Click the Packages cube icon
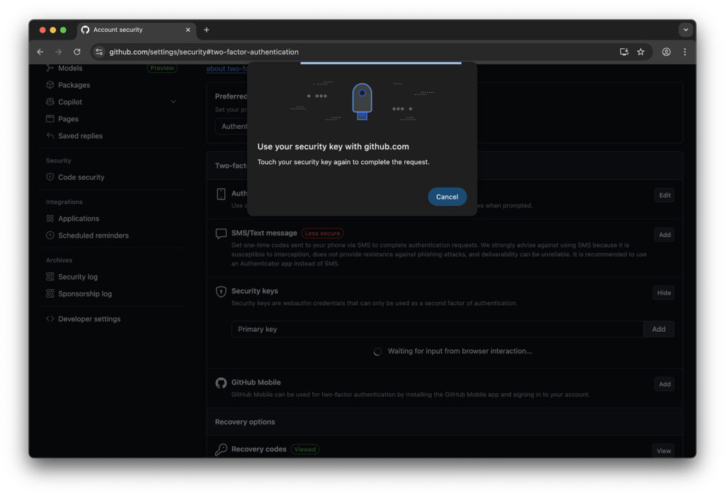This screenshot has height=496, width=725. [x=50, y=85]
